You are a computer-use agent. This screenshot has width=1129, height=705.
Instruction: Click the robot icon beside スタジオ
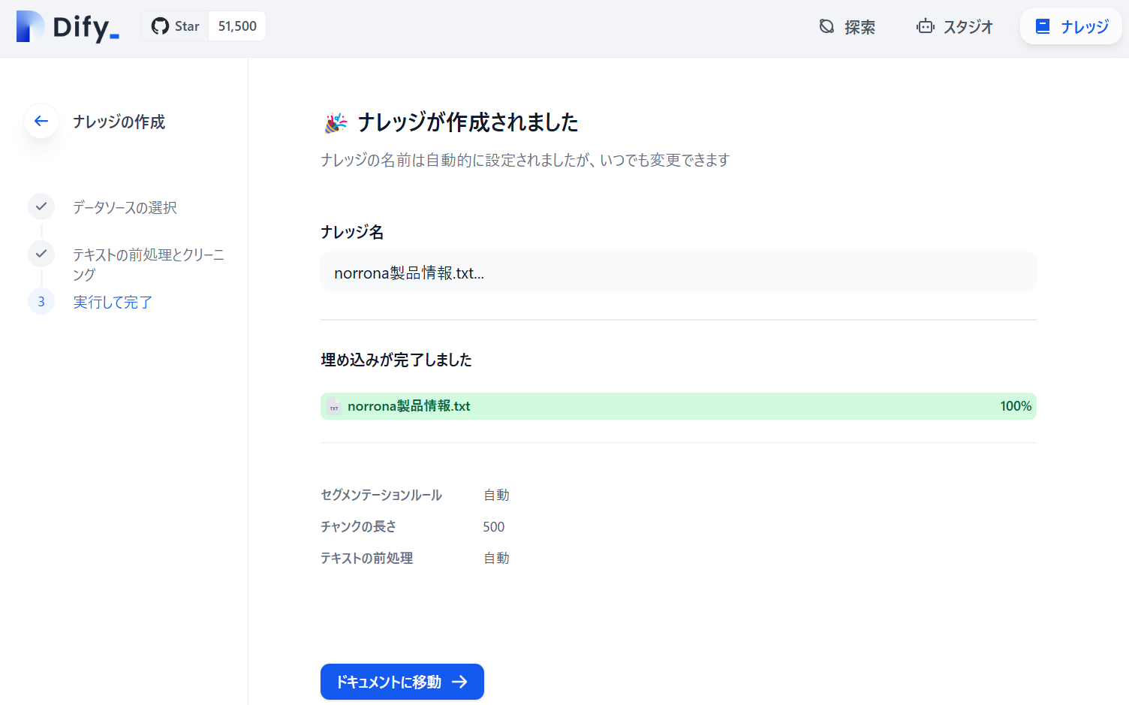pyautogui.click(x=926, y=27)
